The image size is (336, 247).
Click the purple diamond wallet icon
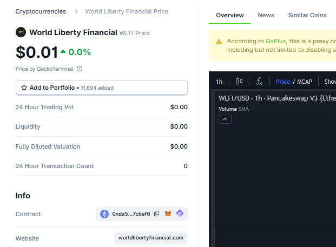point(180,213)
